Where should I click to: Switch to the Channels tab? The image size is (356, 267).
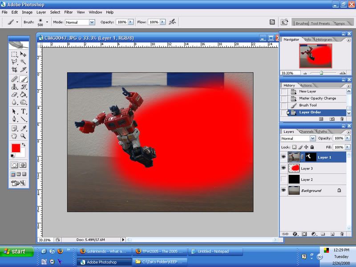point(306,131)
